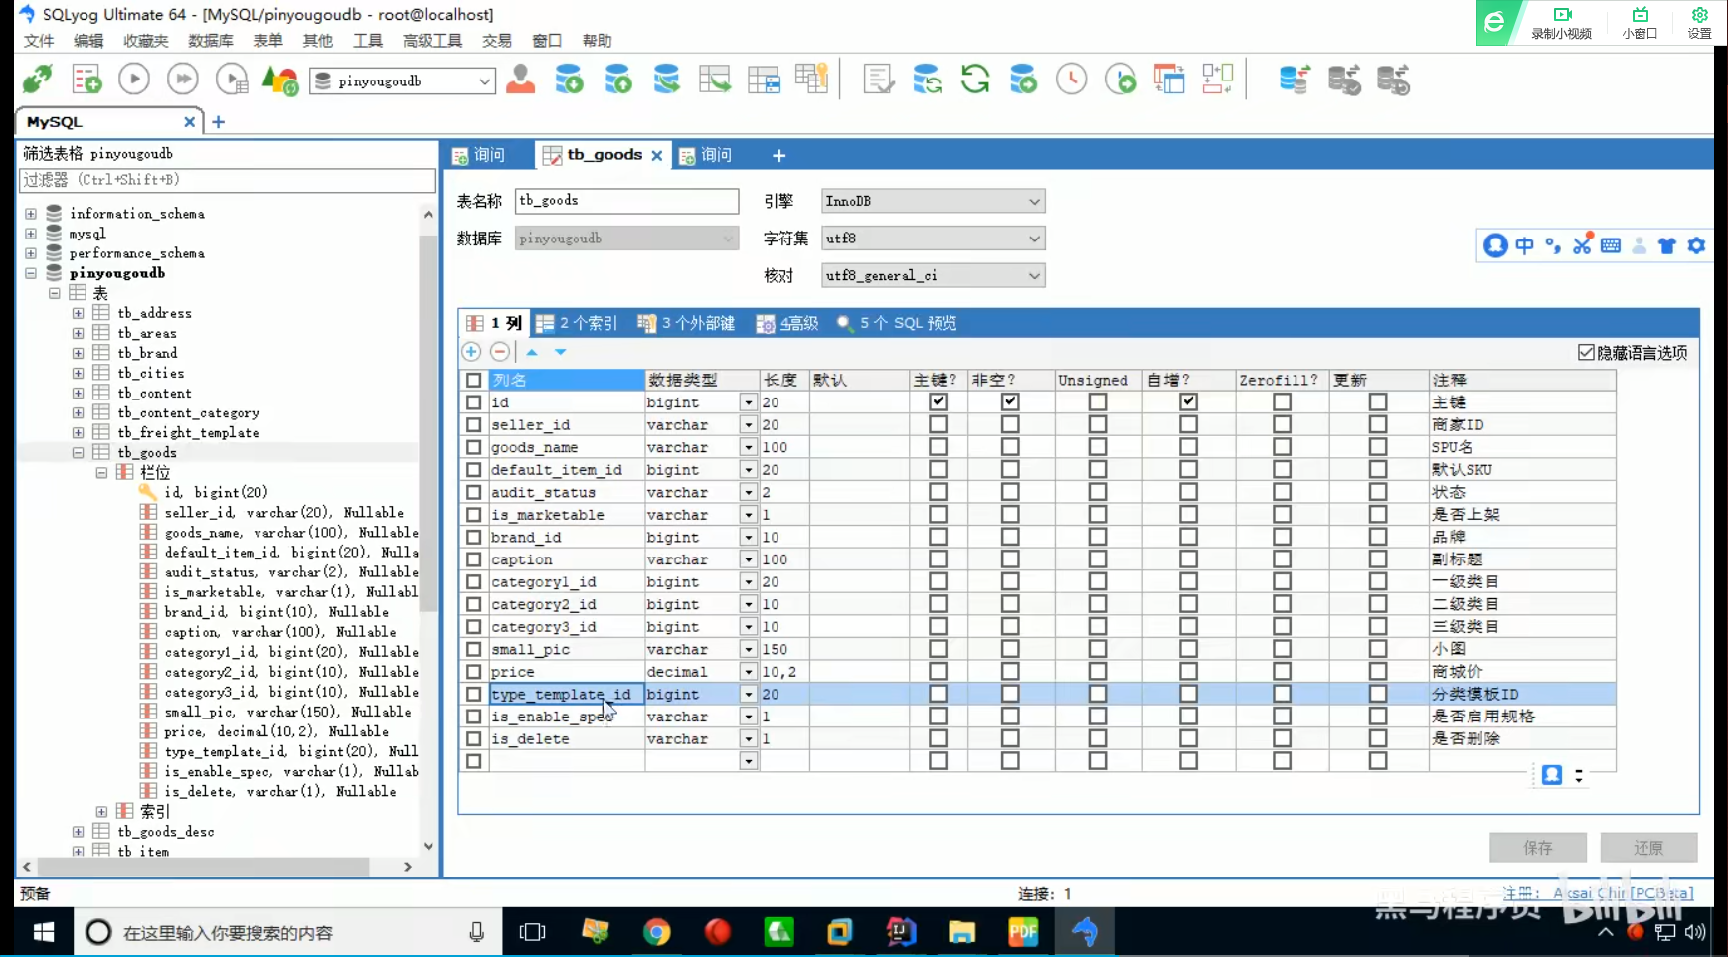
Task: Toggle the hide language options checkbox
Action: 1586,353
